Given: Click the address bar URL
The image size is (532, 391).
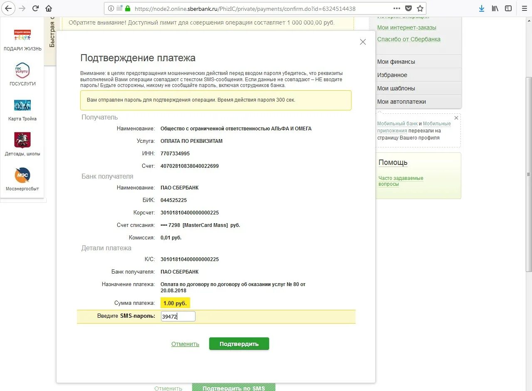Looking at the screenshot, I should pyautogui.click(x=245, y=8).
